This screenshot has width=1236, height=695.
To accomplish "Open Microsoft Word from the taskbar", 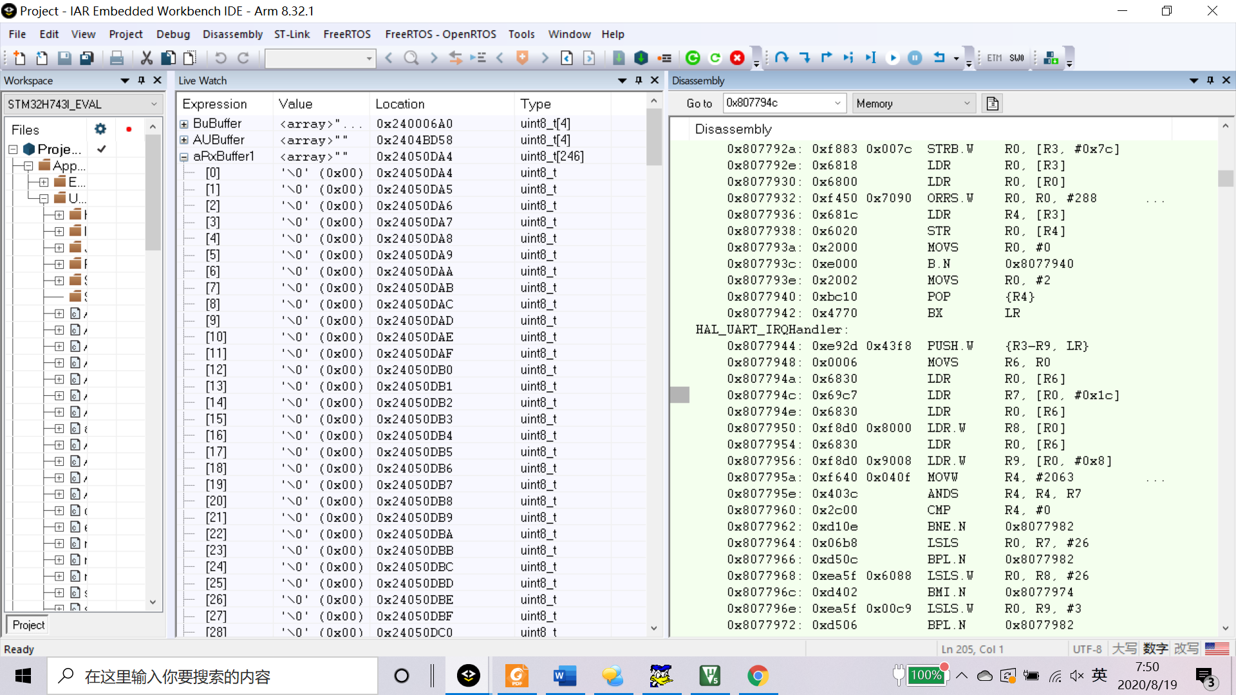I will click(565, 676).
